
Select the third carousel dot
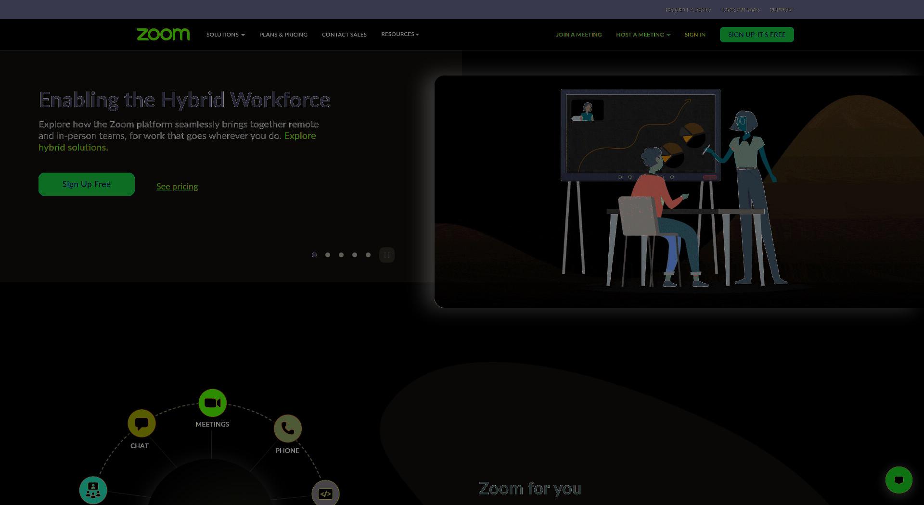tap(341, 255)
